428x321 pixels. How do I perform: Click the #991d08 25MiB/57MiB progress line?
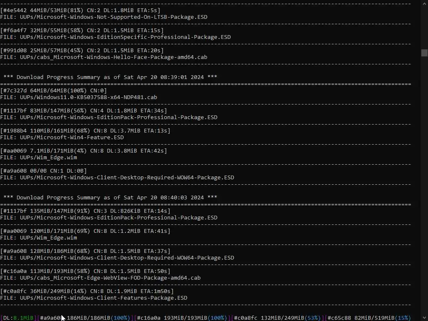point(82,51)
